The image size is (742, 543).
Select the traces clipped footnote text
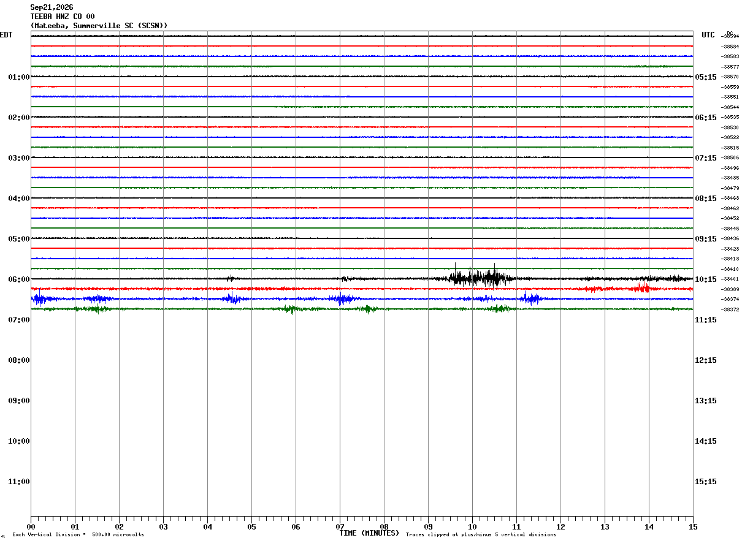tap(481, 535)
